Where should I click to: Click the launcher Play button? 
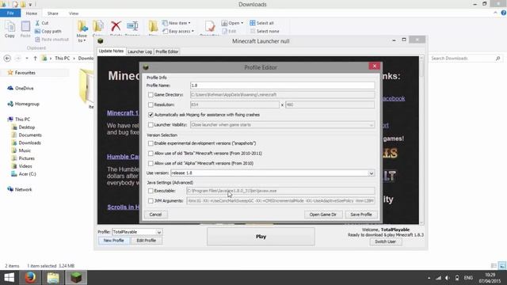[261, 237]
